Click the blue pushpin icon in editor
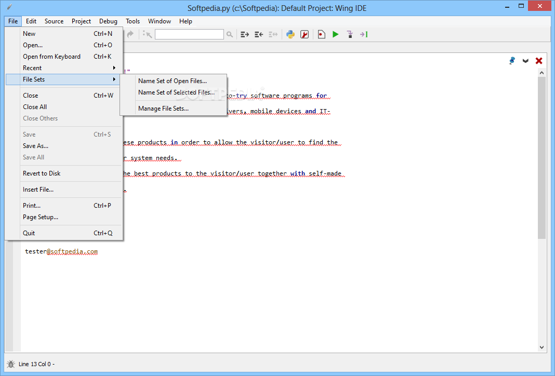This screenshot has width=555, height=376. pos(512,61)
